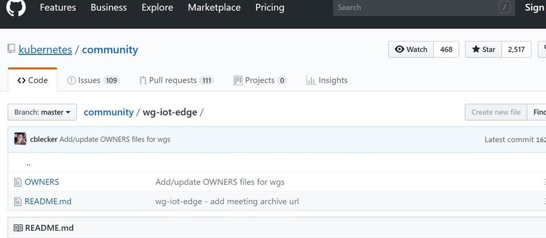Open 'wg-iot-edge - add meeting archive url' commit
This screenshot has height=238, width=546.
pyautogui.click(x=227, y=201)
